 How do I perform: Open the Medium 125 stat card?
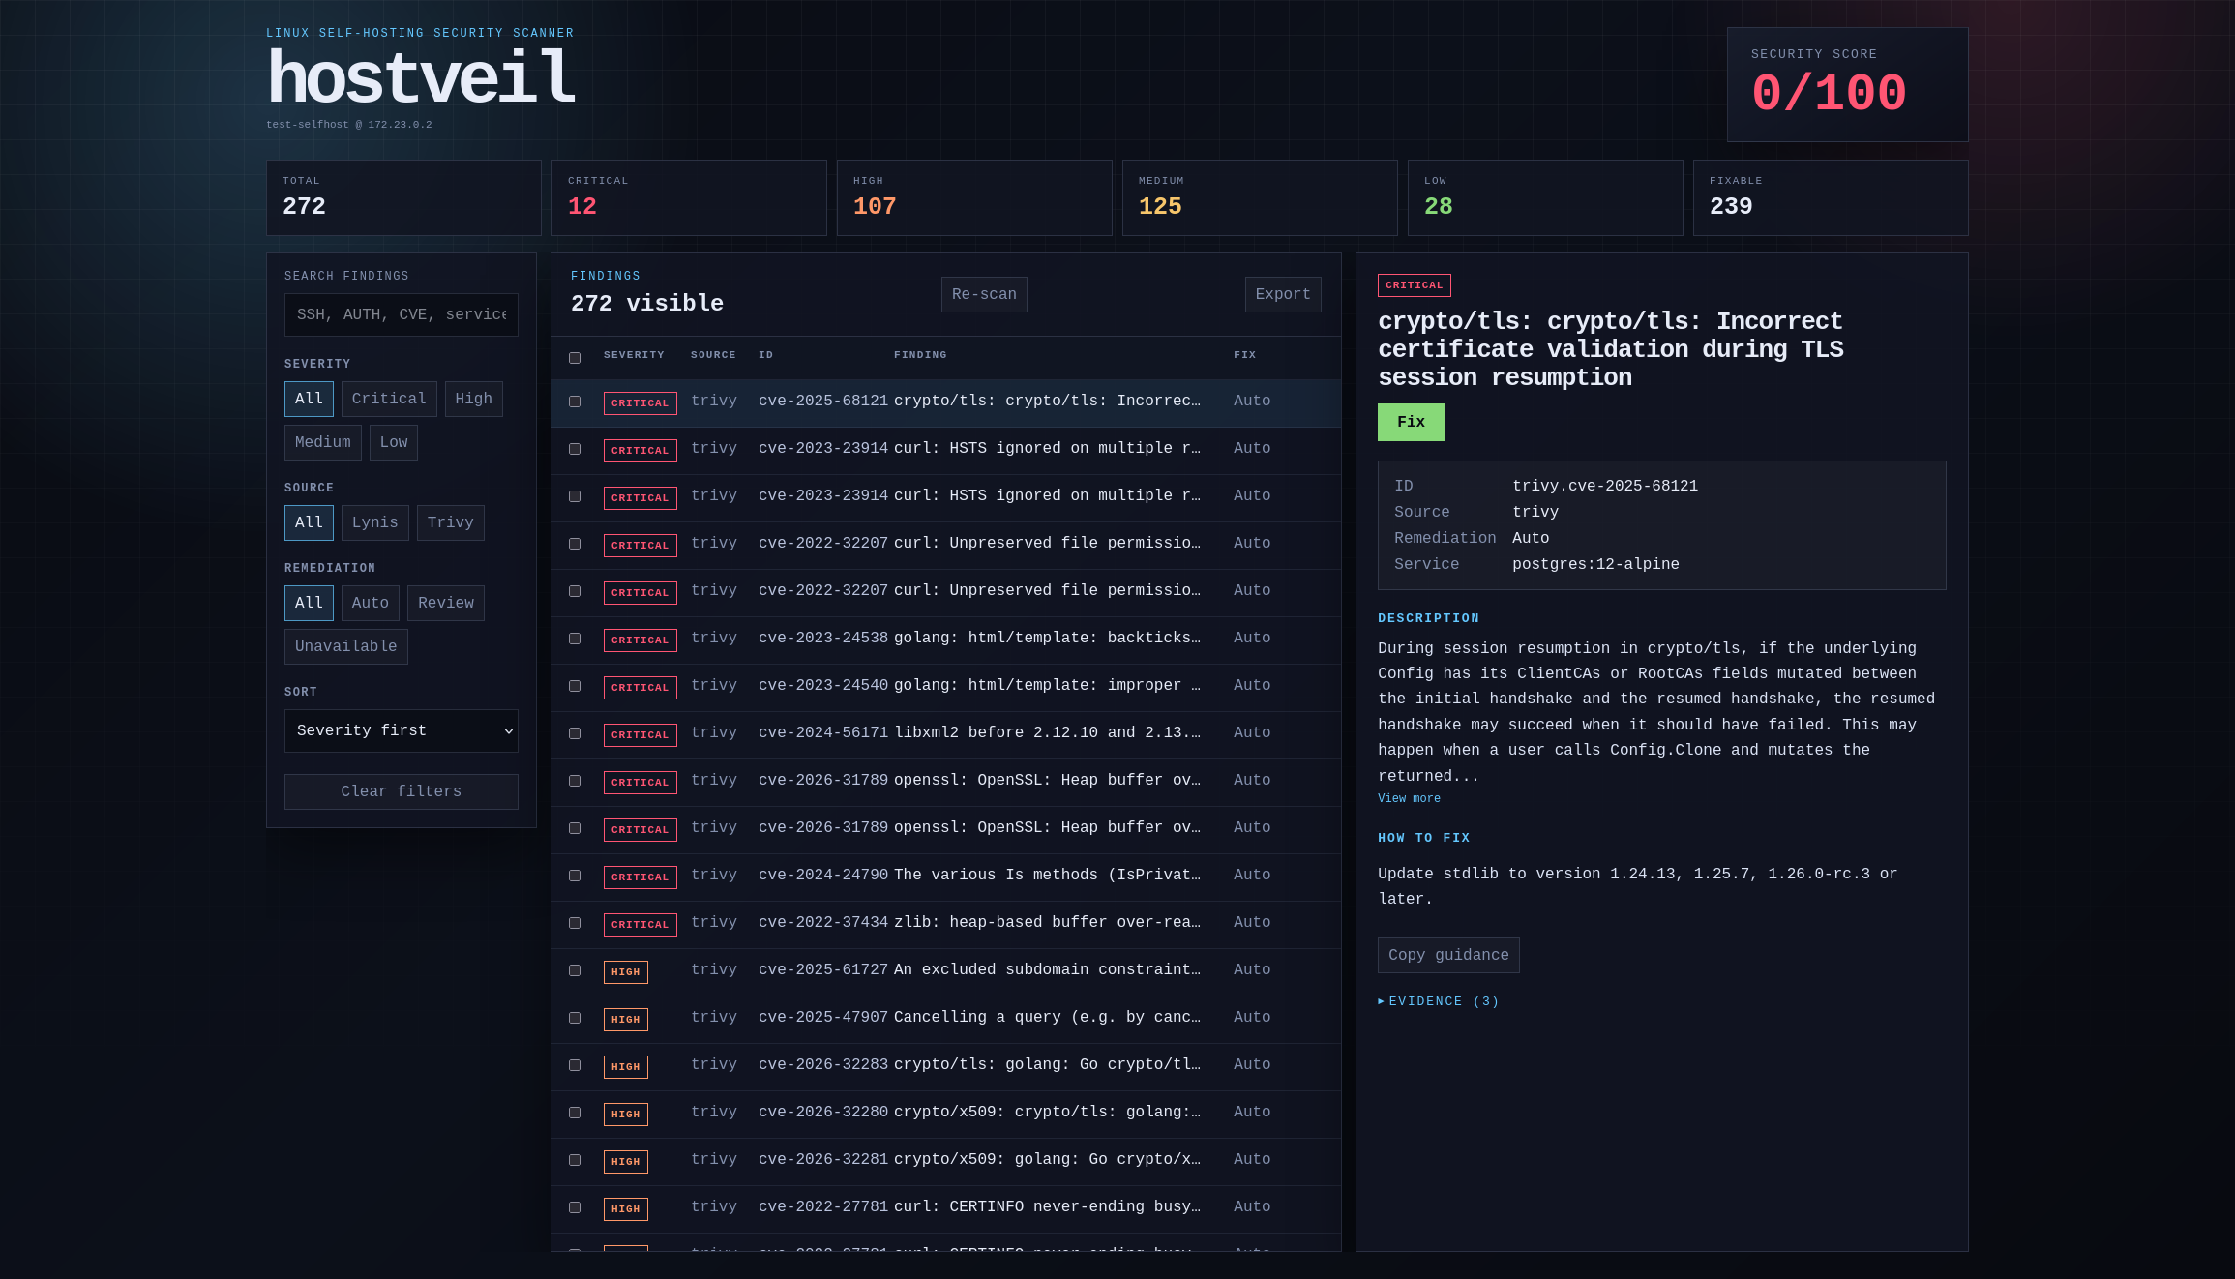coord(1260,197)
